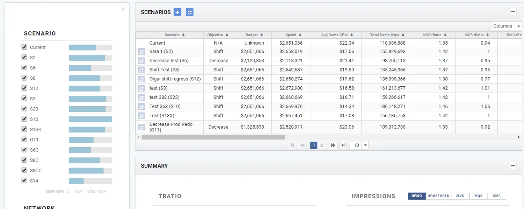Sort by the Avg Demo CPM column
This screenshot has height=209, width=524.
336,35
